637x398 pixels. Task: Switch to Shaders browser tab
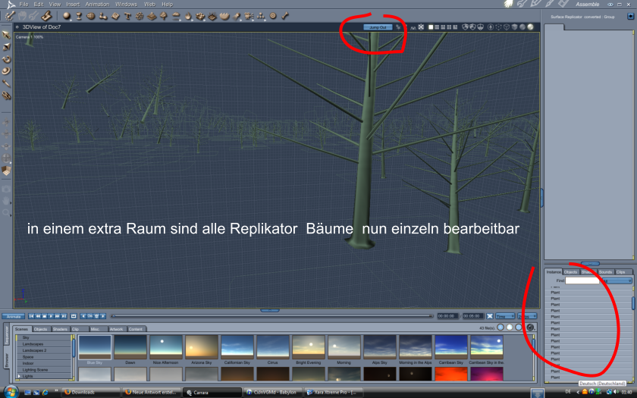[x=60, y=329]
